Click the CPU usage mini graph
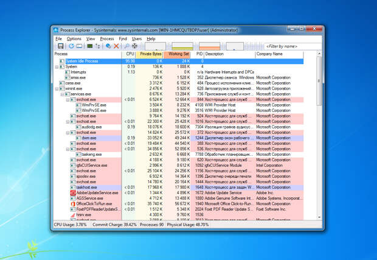Screen dimensions: 377x260 coord(155,46)
